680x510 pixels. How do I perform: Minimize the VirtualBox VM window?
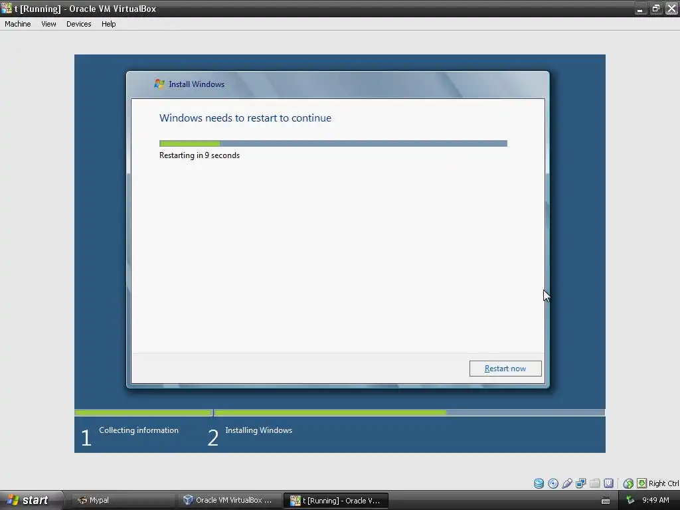(640, 9)
